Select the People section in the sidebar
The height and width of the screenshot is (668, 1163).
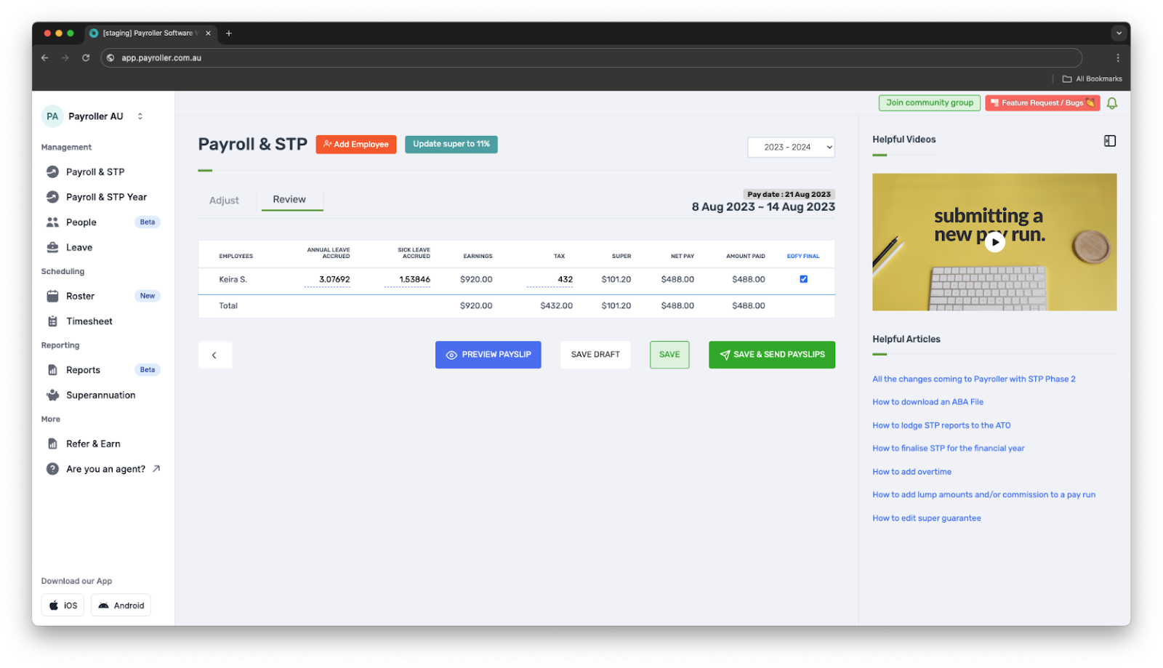tap(52, 222)
